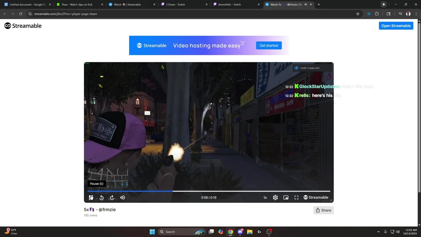This screenshot has width=421, height=237.
Task: Pause the video with the pause button
Action: 91,197
